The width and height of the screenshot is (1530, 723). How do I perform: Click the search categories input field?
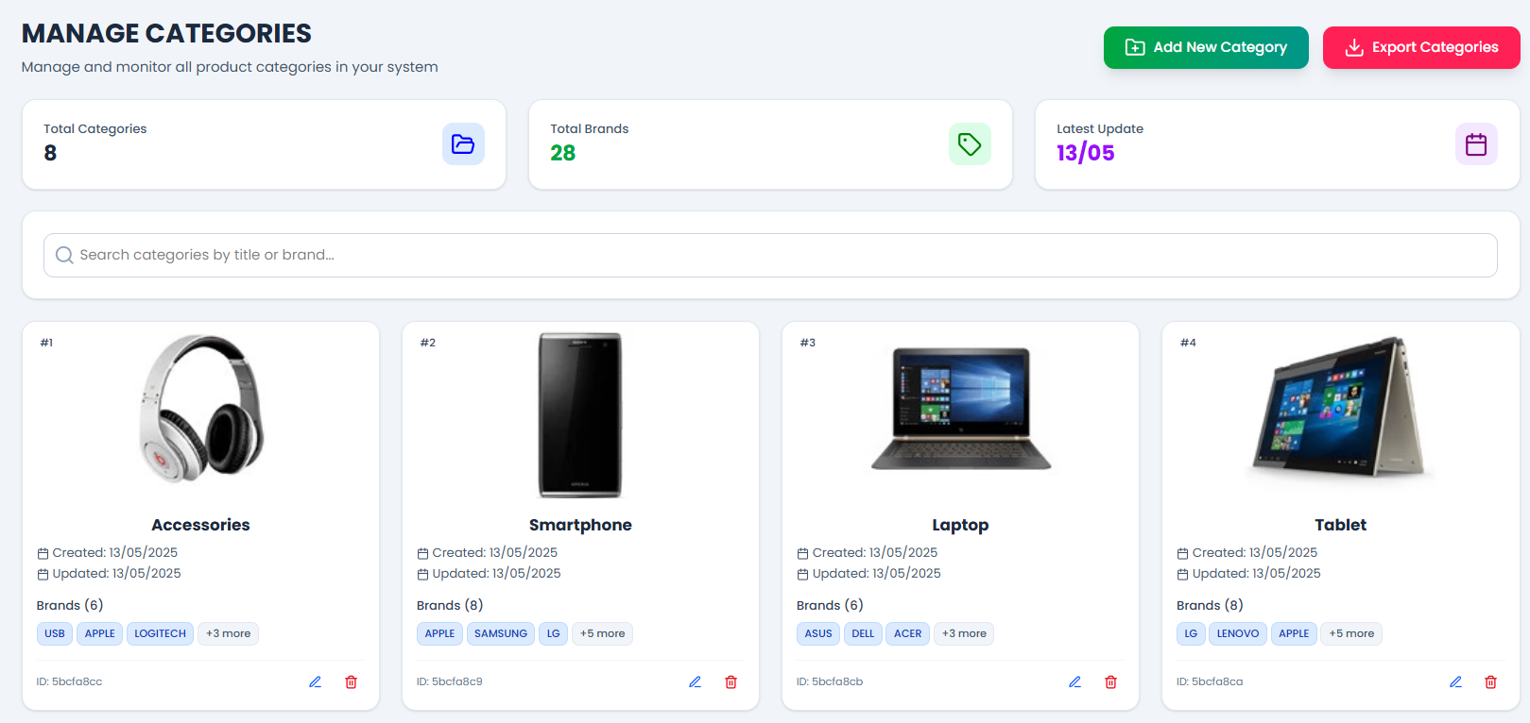[x=770, y=255]
